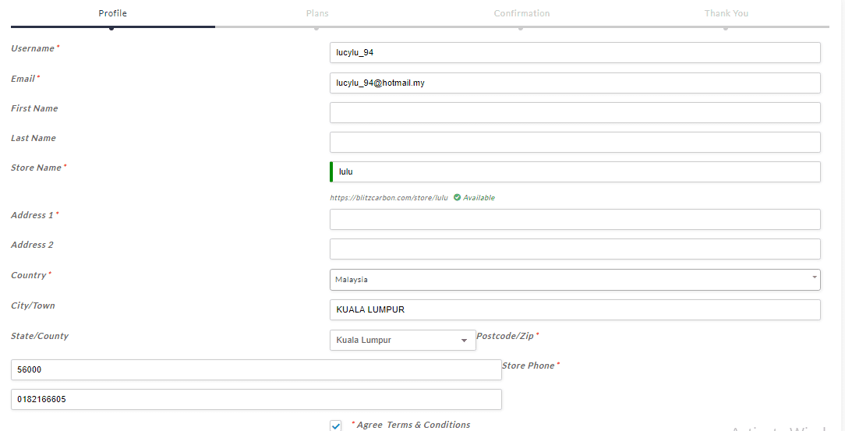Click the empty First Name field

[575, 112]
